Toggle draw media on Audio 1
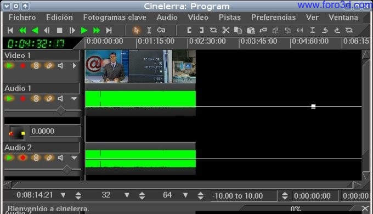Viewport: 373px width, 214px height. tap(49, 99)
